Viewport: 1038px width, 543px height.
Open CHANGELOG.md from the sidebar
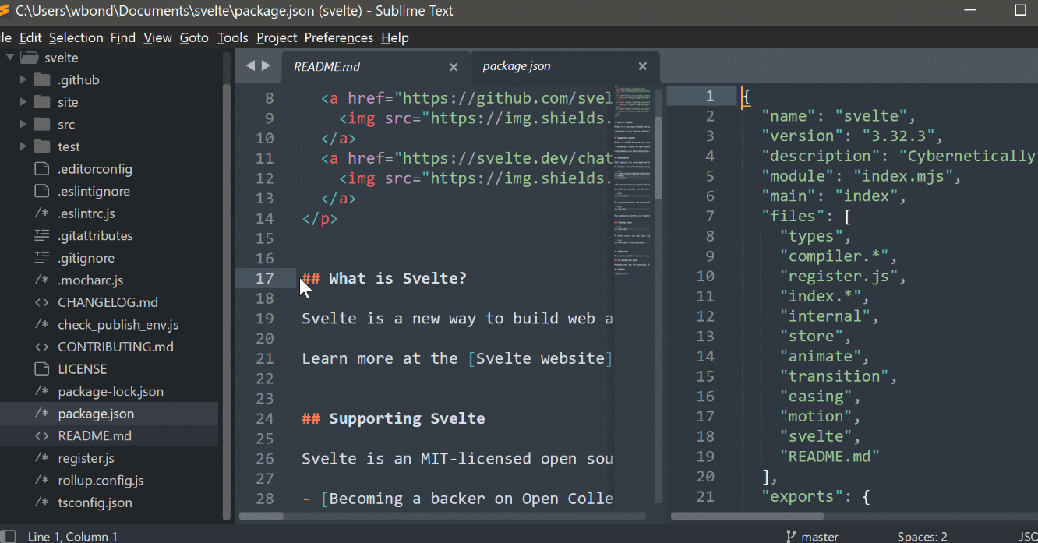point(108,302)
